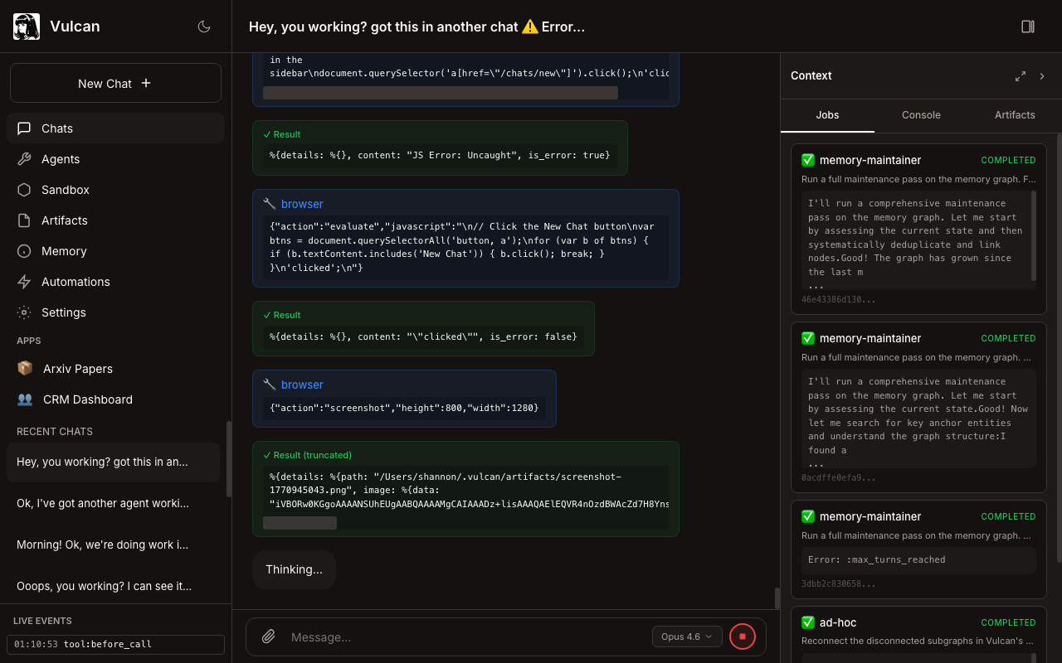Expand the Context panel to fullscreen

(x=1021, y=76)
